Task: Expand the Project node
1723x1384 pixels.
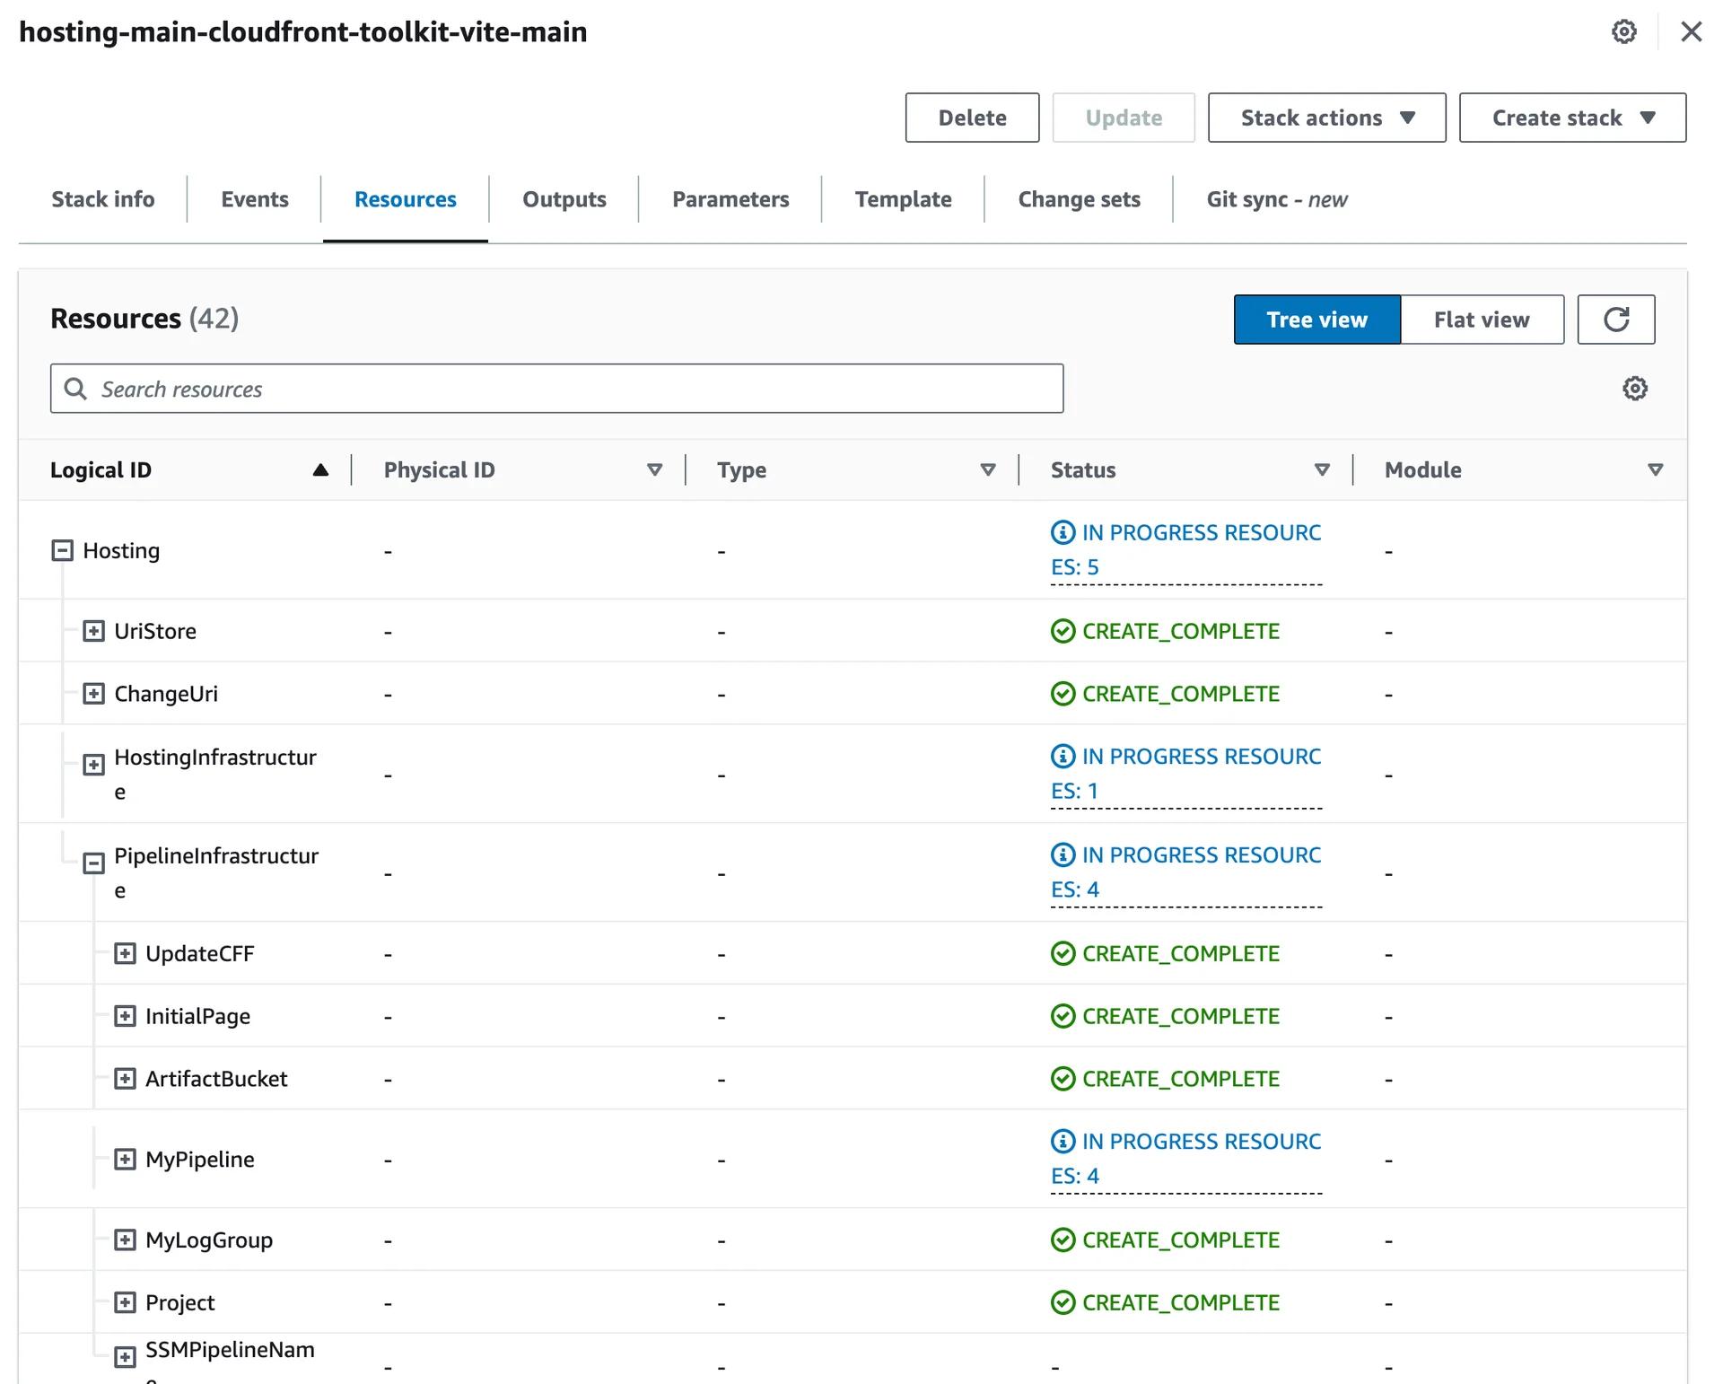Action: point(125,1302)
